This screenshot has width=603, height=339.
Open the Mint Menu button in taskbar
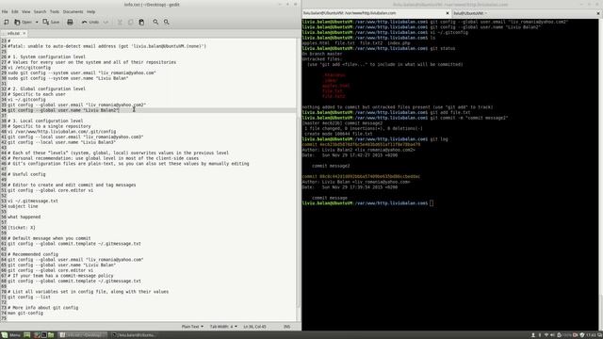[x=10, y=335]
